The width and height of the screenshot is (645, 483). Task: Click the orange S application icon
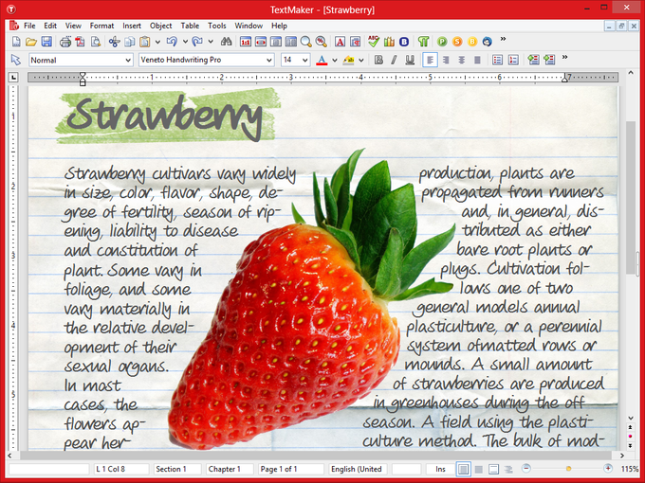pyautogui.click(x=457, y=42)
